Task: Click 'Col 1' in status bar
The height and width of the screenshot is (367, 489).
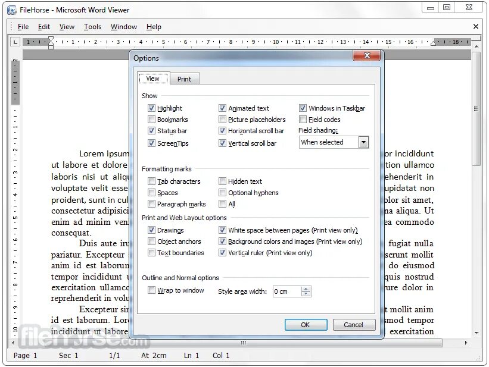Action: (x=221, y=356)
